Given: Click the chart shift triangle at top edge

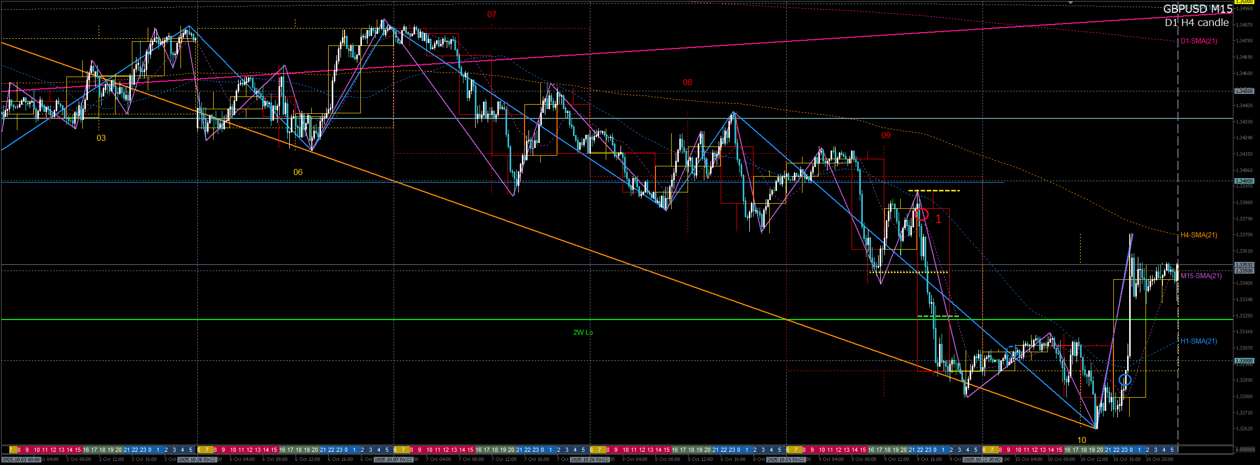Looking at the screenshot, I should click(x=1070, y=3).
